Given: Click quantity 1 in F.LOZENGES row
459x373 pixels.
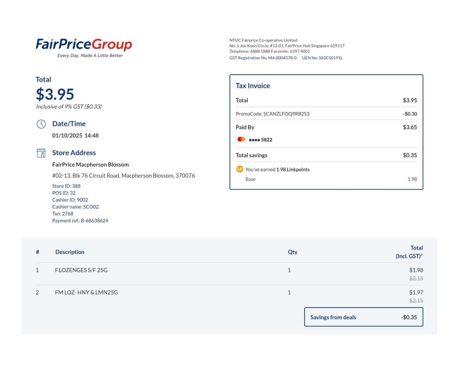Looking at the screenshot, I should click(x=289, y=270).
